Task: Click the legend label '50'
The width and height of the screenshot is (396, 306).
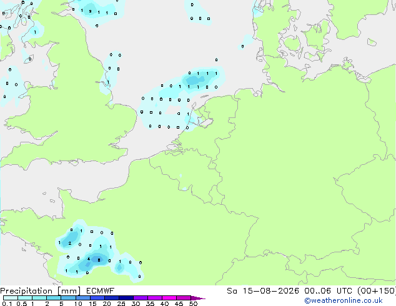Action: 193,304
